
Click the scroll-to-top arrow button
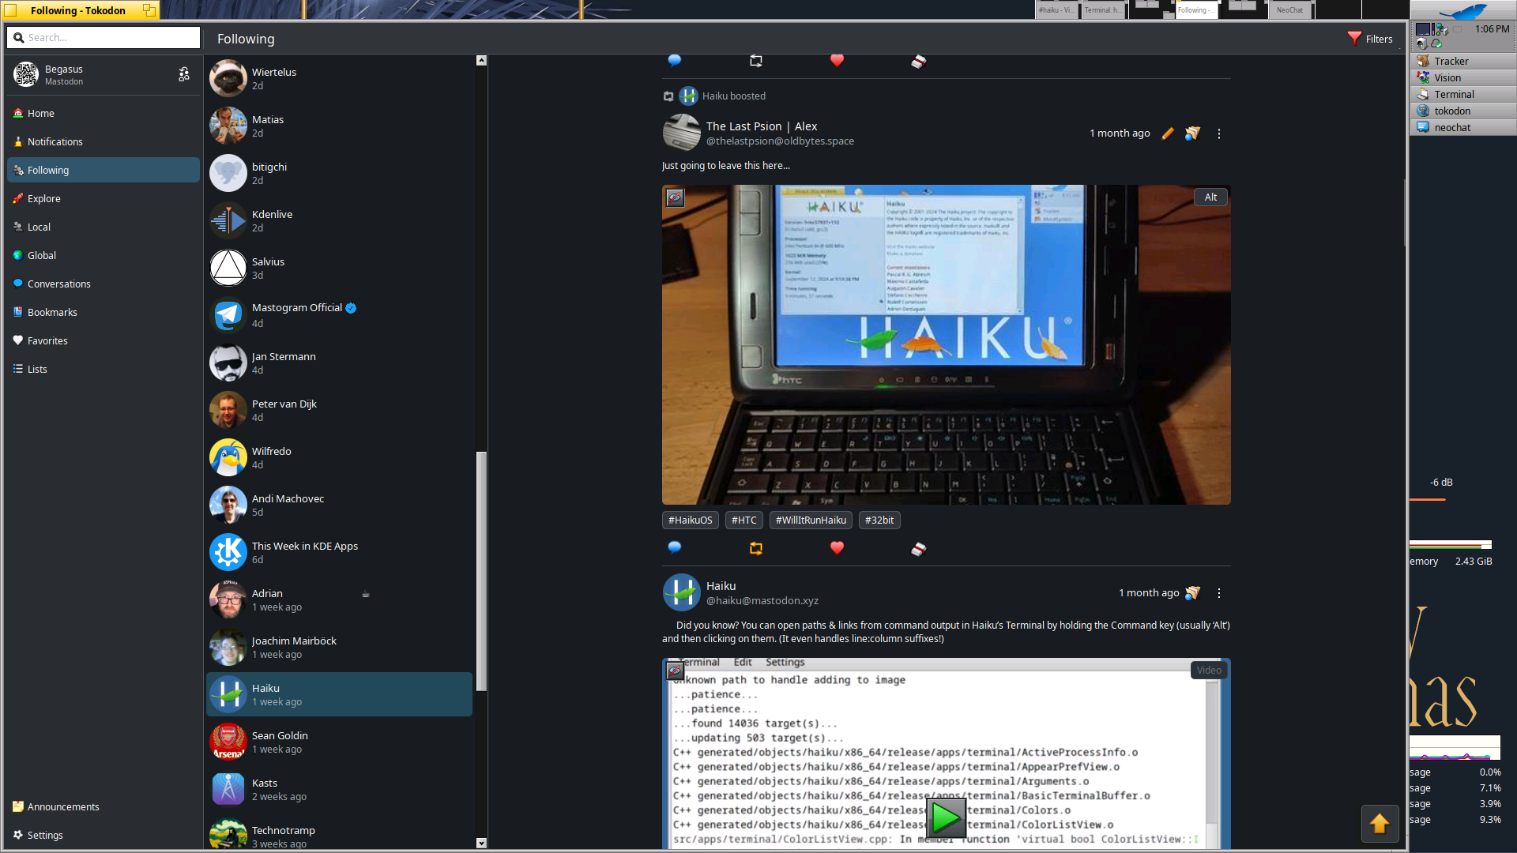click(x=1380, y=824)
